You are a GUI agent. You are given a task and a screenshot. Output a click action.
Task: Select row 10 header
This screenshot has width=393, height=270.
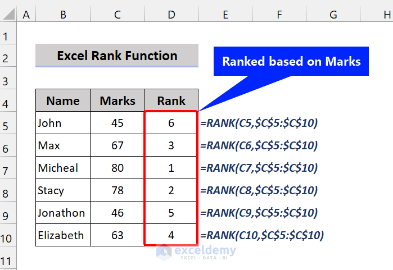(x=8, y=235)
